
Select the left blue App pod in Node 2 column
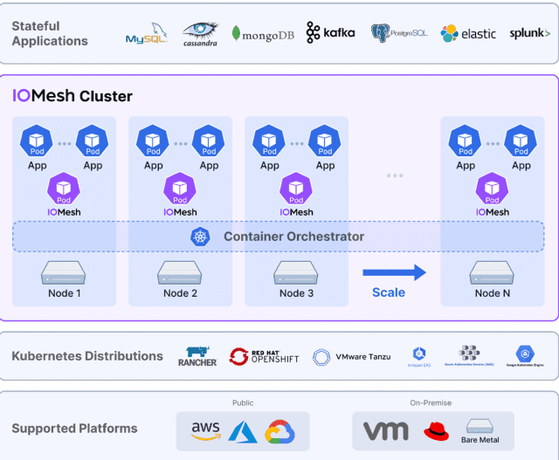(153, 141)
